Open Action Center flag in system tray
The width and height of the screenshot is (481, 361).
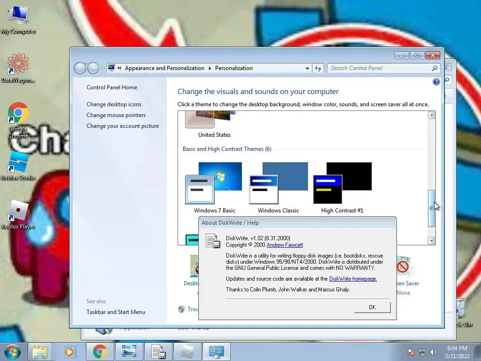411,352
